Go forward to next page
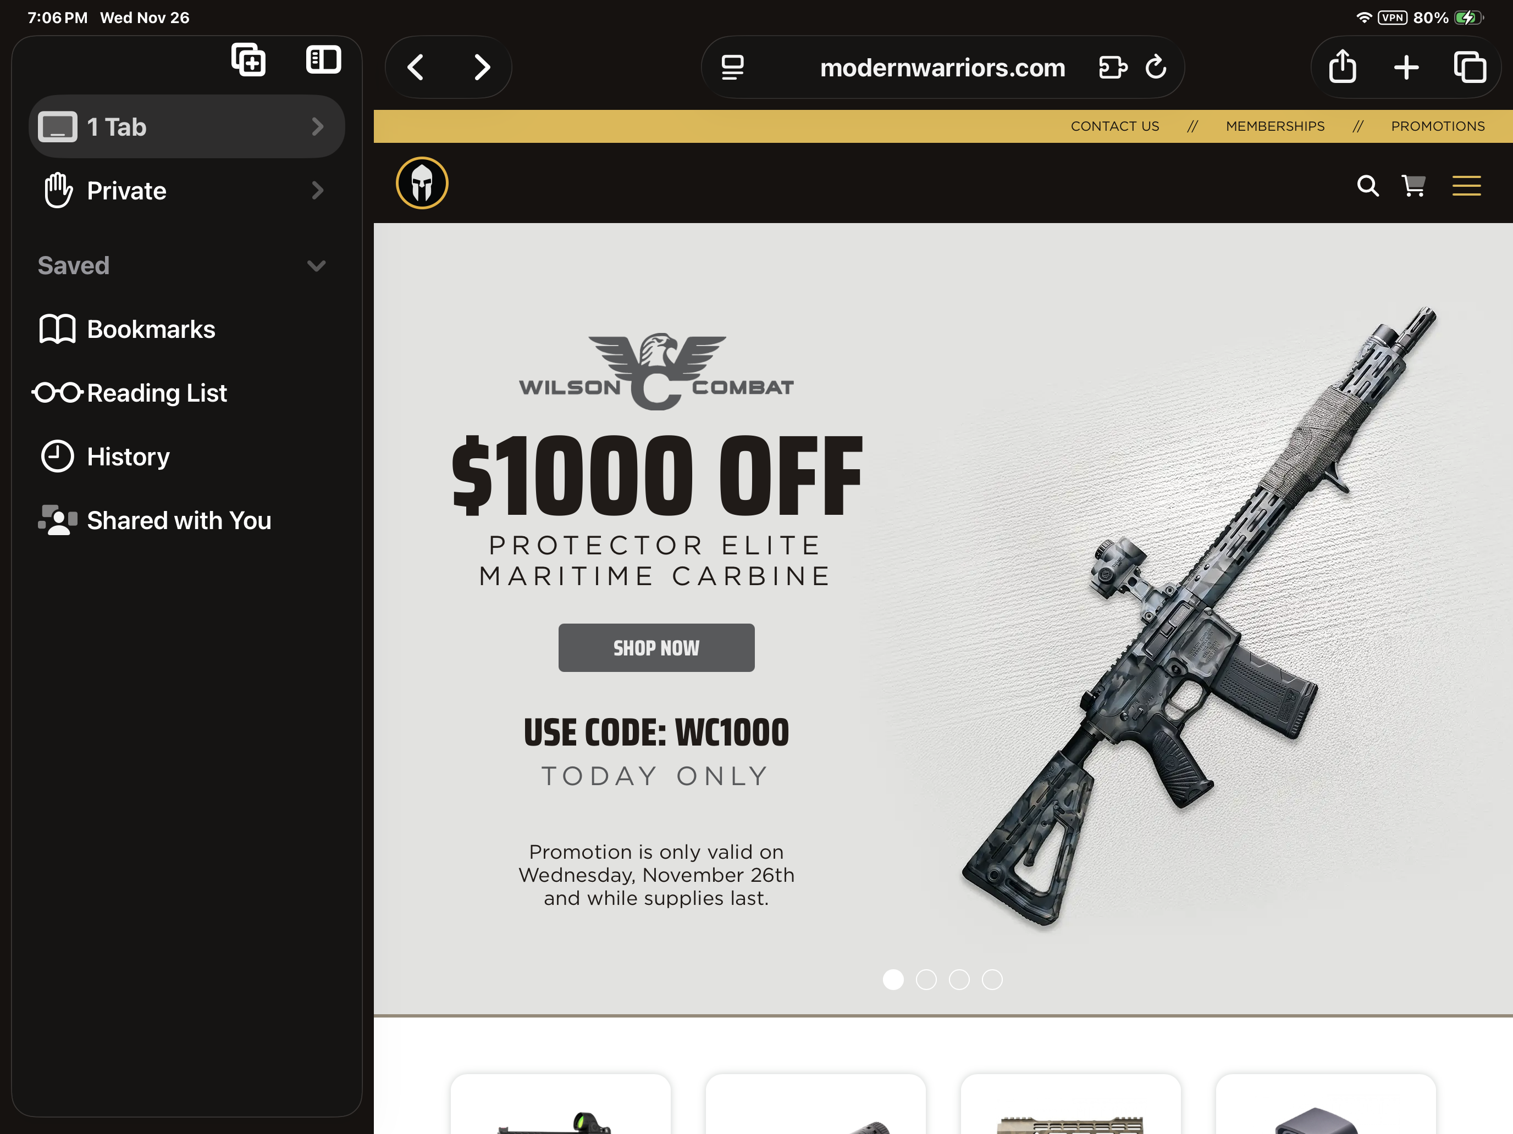 pyautogui.click(x=482, y=67)
